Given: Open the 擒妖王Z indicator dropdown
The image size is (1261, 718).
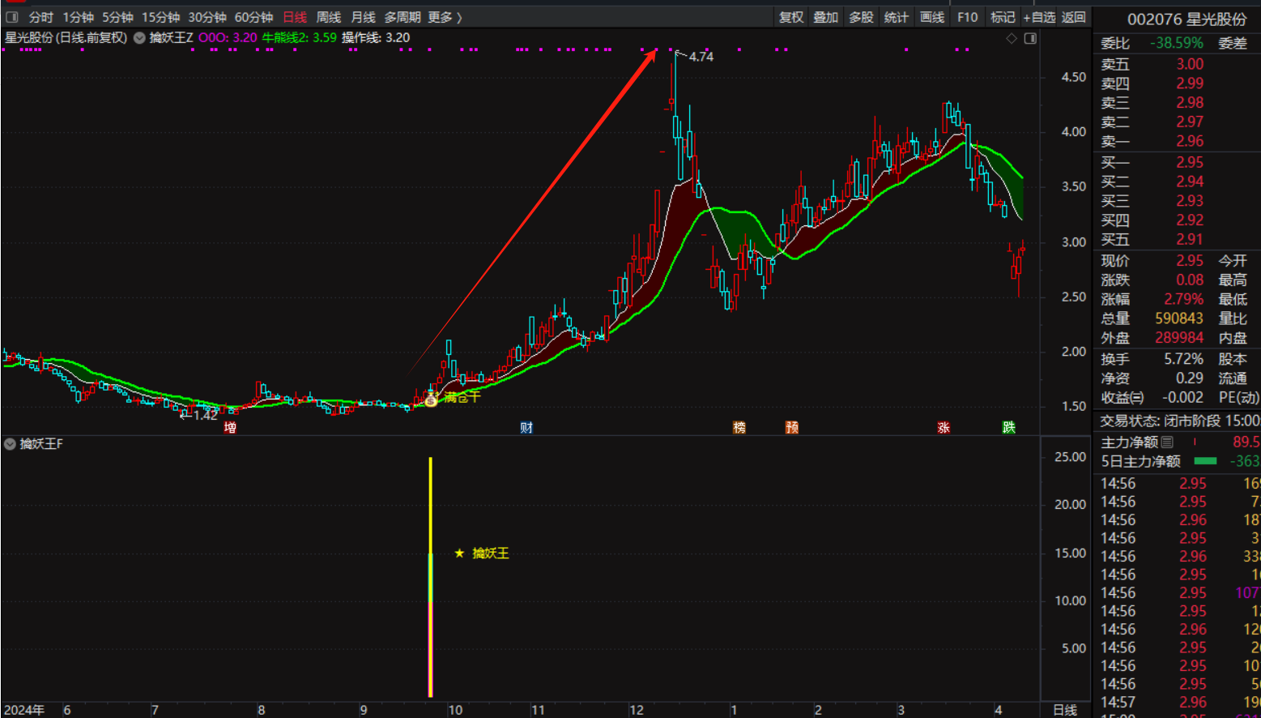Looking at the screenshot, I should [139, 38].
